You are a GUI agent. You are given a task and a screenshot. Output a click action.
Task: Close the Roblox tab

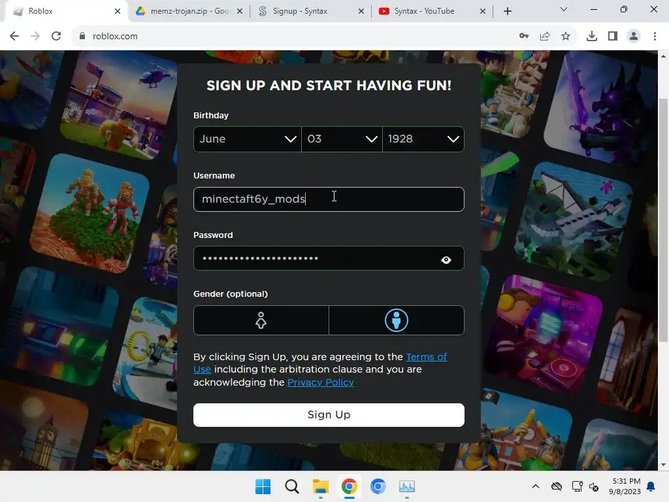click(118, 11)
